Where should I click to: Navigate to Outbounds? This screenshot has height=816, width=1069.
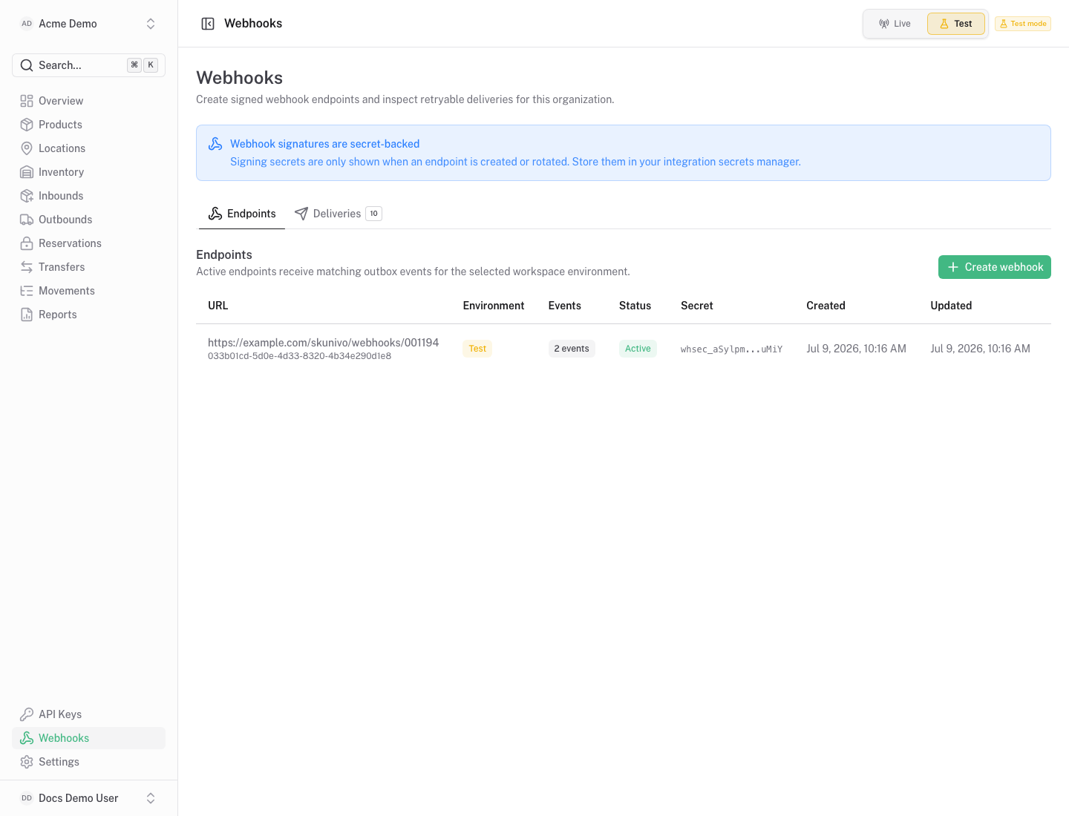[x=89, y=220]
